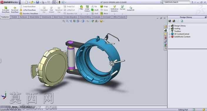
Task: Open the Curves tool
Action: coord(122,8)
